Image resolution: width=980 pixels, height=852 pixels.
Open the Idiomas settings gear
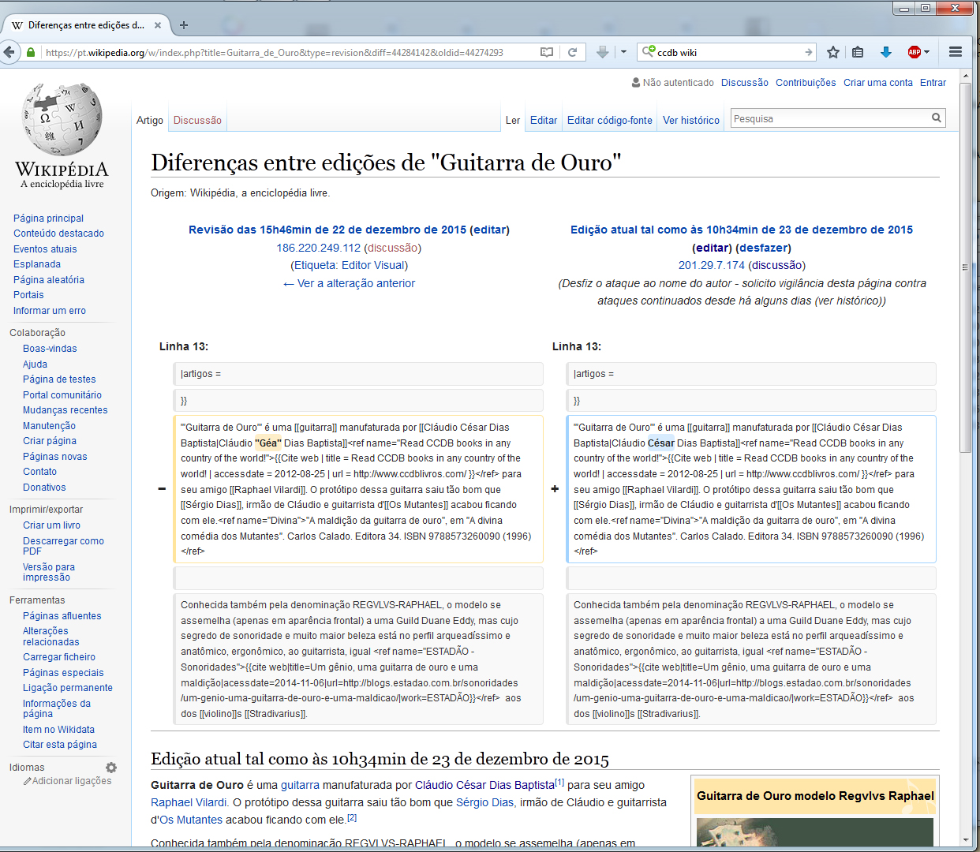tap(111, 768)
